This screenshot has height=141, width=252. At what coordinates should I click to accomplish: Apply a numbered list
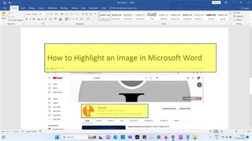coord(72,14)
